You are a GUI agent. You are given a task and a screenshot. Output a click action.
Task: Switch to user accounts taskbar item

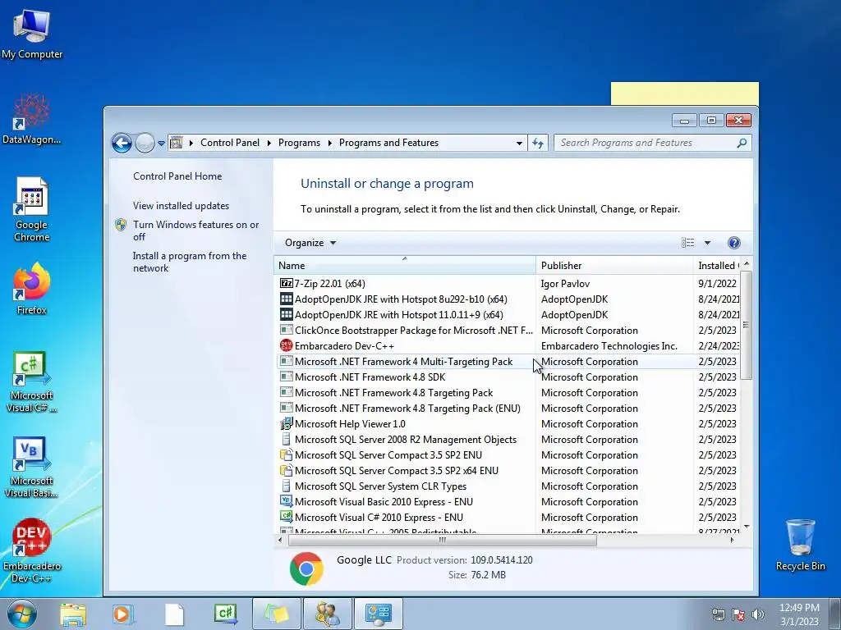327,614
